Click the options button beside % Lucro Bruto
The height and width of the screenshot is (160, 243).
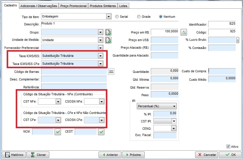tap(237, 40)
